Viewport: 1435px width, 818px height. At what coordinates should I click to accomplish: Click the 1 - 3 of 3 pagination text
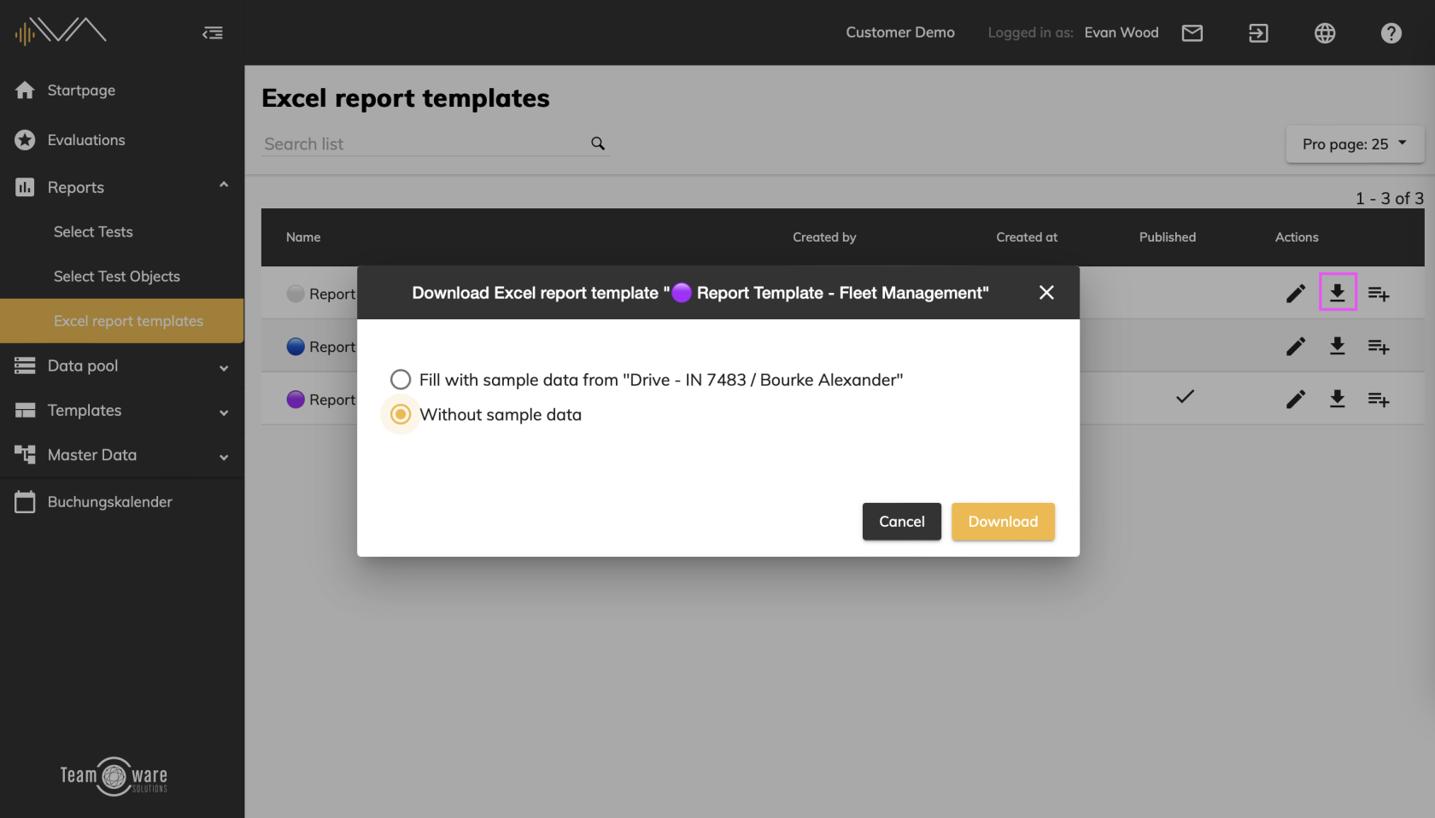[1390, 198]
